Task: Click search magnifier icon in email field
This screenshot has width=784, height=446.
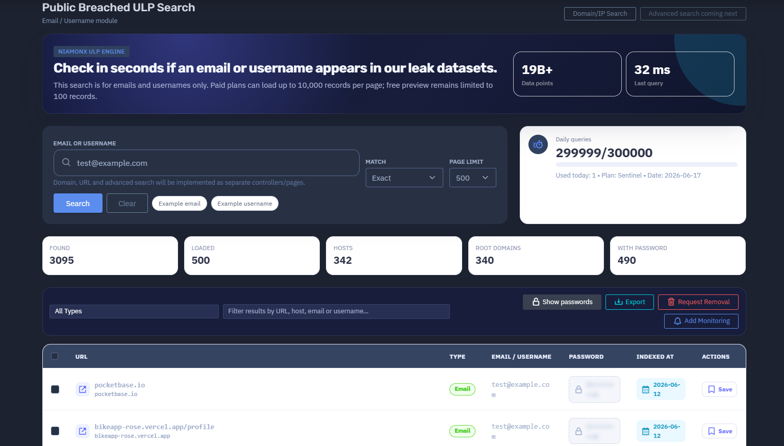Action: coord(66,162)
